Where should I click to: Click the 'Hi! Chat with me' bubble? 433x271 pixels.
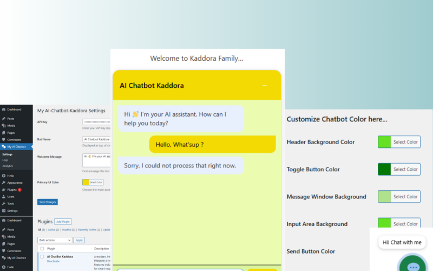point(402,242)
